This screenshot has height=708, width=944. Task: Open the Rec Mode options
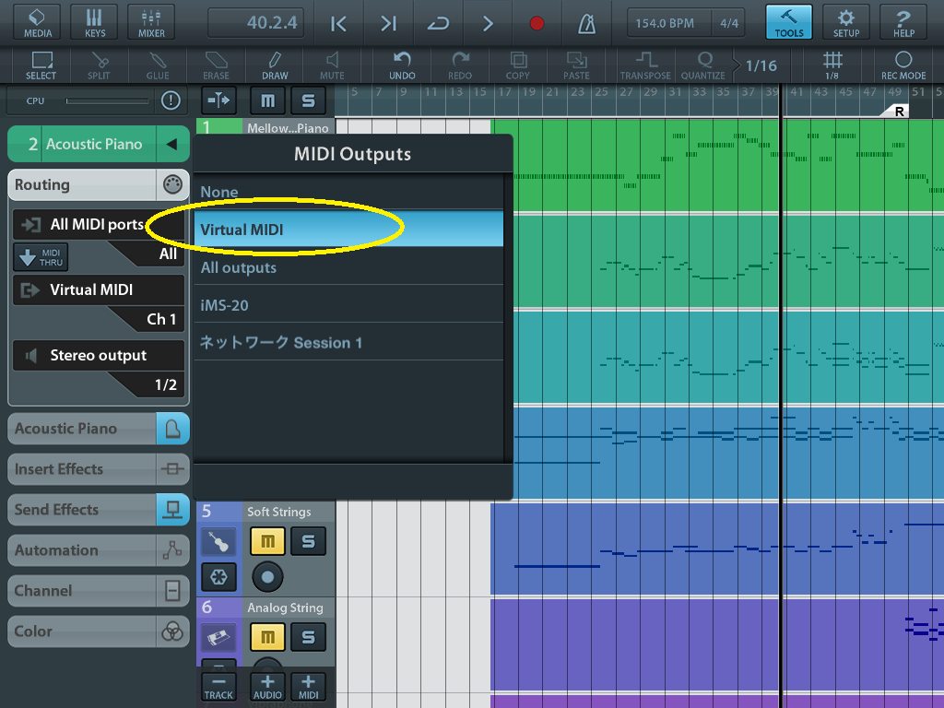click(x=903, y=65)
